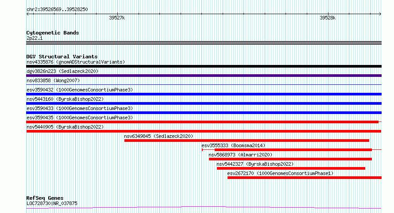Screen dimensions: 394x213
Task: Click the 39527k ruler tick label
Action: tap(117, 18)
